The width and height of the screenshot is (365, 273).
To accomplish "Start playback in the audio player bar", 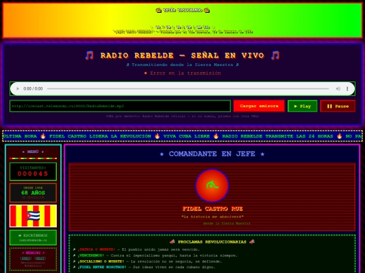I will coord(18,89).
